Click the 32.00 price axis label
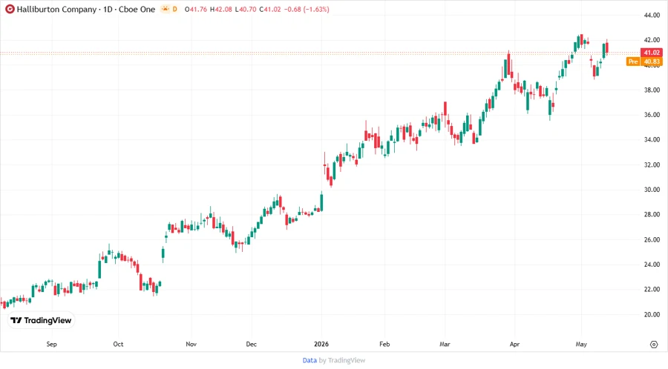668x369 pixels. 652,165
